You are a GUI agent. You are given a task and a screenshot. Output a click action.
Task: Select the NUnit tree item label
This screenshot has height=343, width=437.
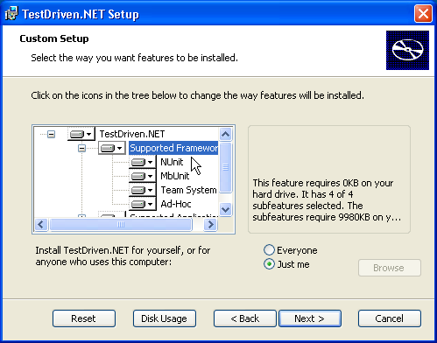pyautogui.click(x=172, y=162)
